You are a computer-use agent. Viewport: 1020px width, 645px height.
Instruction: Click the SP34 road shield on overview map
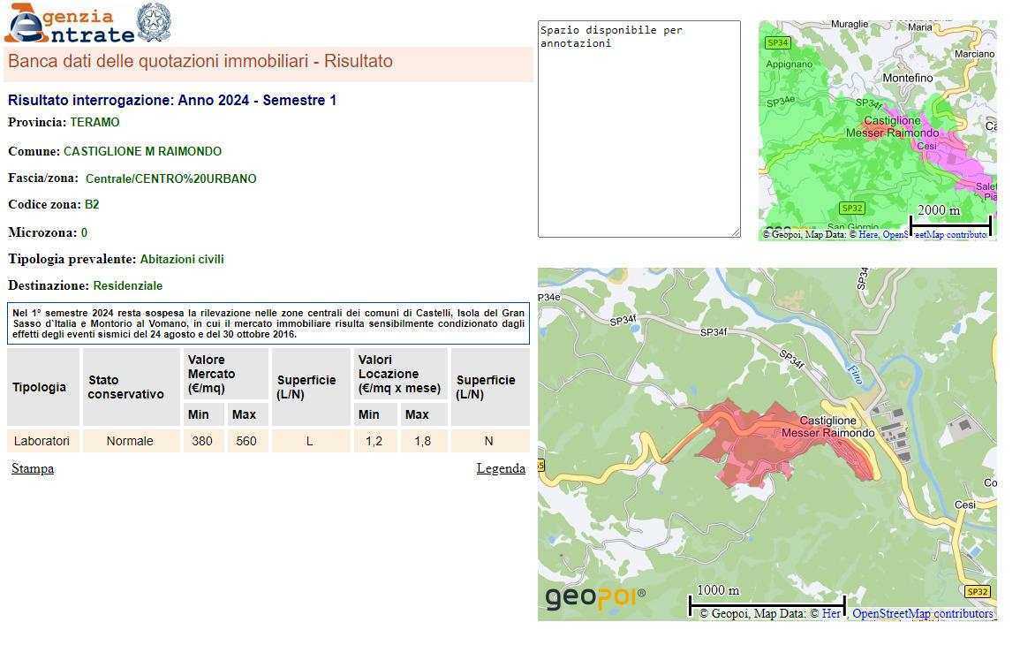(x=777, y=42)
